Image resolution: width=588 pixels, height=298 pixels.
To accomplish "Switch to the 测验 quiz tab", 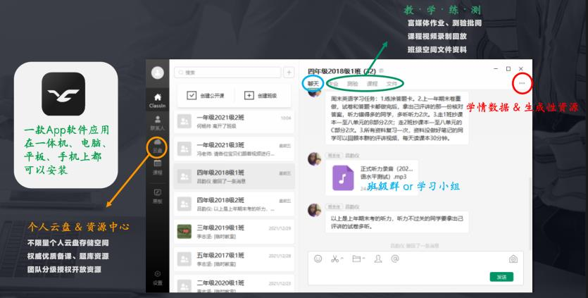I will point(353,84).
